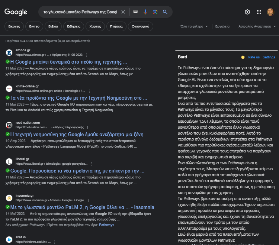This screenshot has width=279, height=245.
Task: Click the root-nation.com site name
Action: pos(28,123)
